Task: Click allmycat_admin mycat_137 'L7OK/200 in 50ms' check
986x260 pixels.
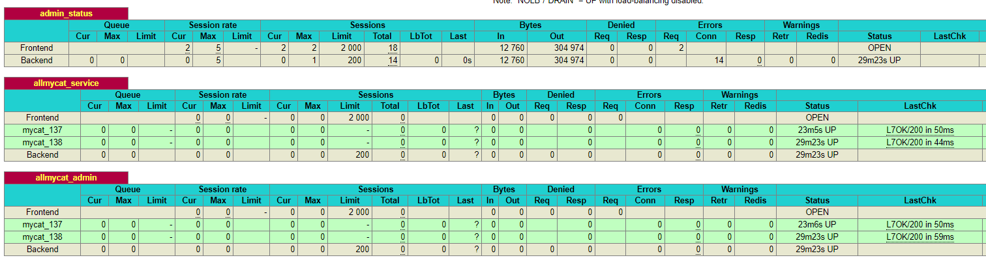Action: pyautogui.click(x=920, y=225)
